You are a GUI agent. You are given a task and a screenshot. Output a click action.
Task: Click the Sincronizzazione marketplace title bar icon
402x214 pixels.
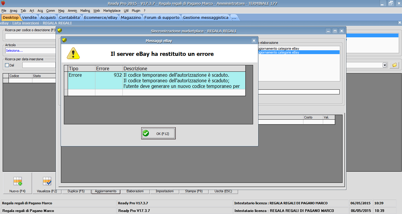(x=60, y=31)
